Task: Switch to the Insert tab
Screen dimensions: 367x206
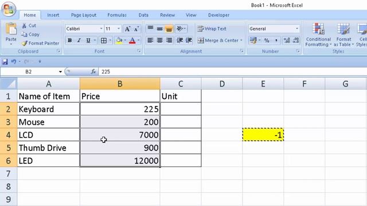Action: (x=53, y=15)
